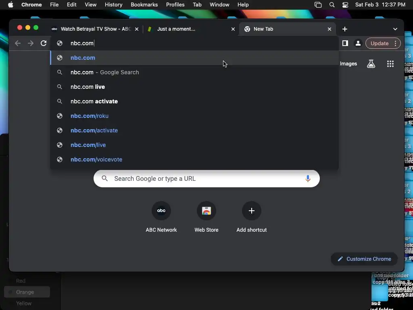
Task: Select the nbc.com/live URL suggestion
Action: point(194,145)
